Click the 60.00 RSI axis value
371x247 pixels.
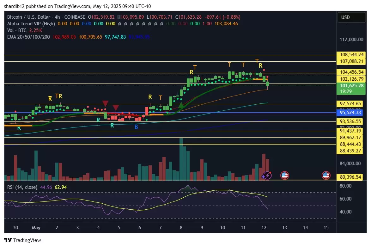(x=345, y=199)
